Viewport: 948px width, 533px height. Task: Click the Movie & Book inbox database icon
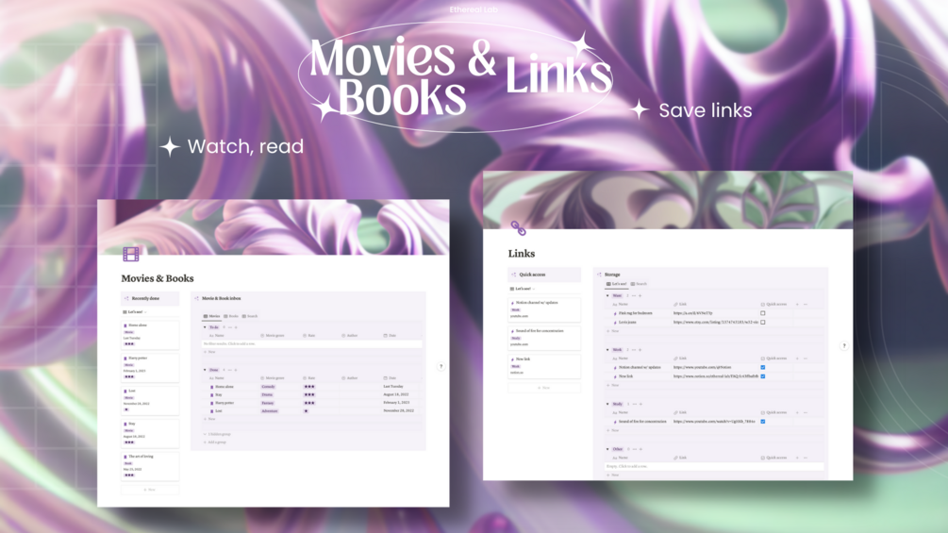pos(196,298)
